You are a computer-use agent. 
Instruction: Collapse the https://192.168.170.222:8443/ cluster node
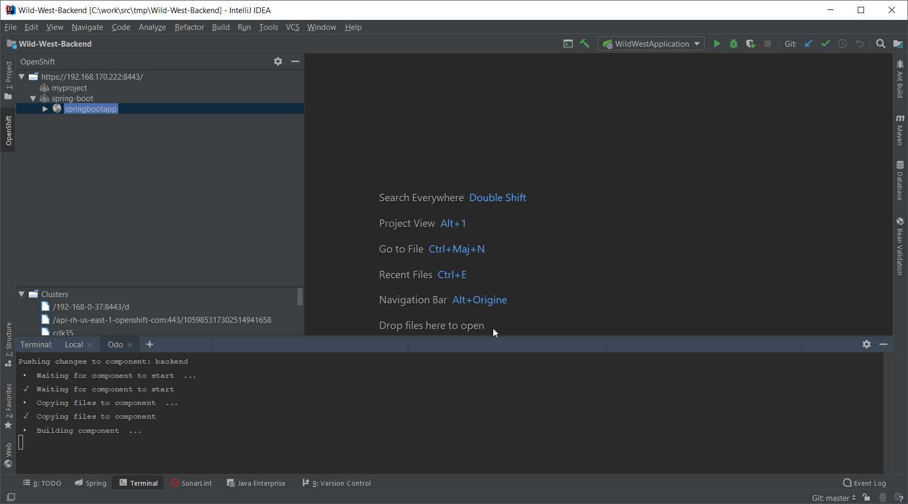pos(22,76)
